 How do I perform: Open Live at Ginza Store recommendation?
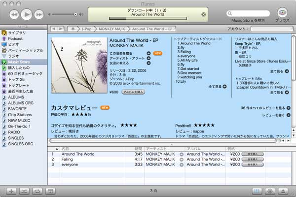click(x=262, y=61)
